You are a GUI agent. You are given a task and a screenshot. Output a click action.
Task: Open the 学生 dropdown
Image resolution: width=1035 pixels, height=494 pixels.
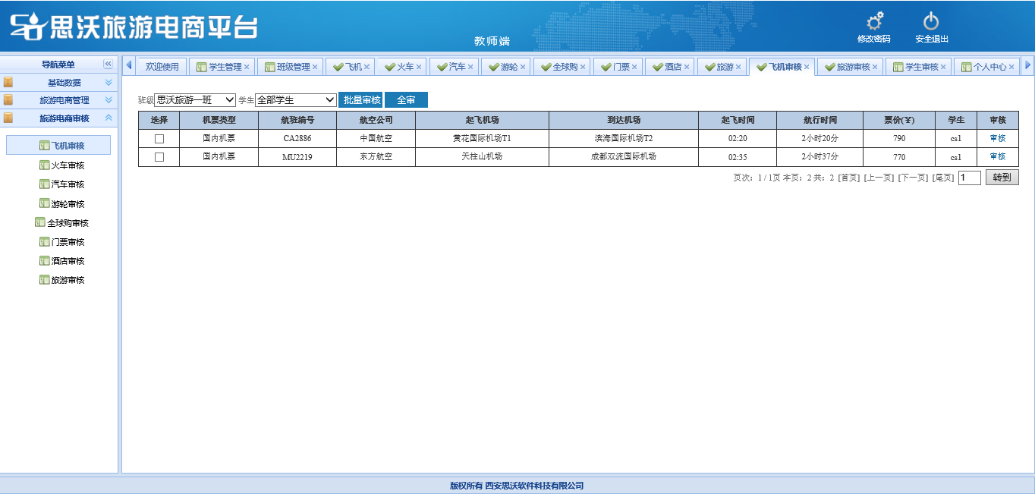click(296, 100)
